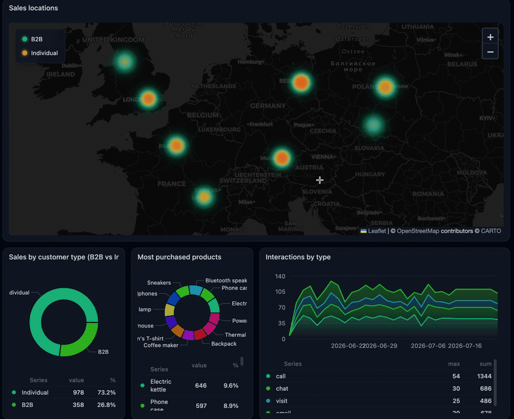Click the green heat spot in southern Poland
The width and height of the screenshot is (514, 419).
[x=373, y=125]
